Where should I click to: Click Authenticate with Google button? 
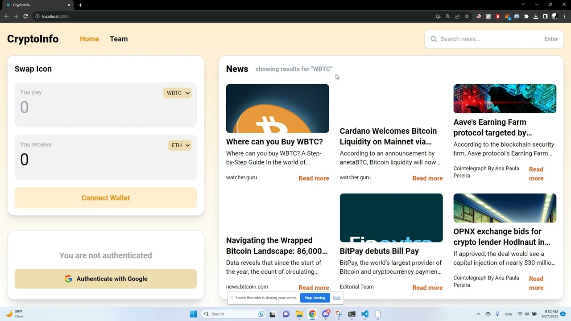click(106, 279)
